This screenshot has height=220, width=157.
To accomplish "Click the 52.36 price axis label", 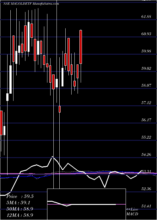I will [146, 189].
